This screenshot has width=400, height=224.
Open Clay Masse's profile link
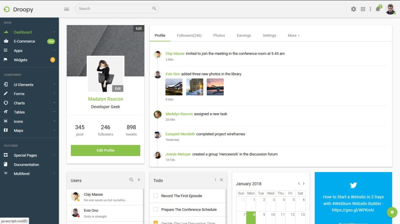pos(175,53)
